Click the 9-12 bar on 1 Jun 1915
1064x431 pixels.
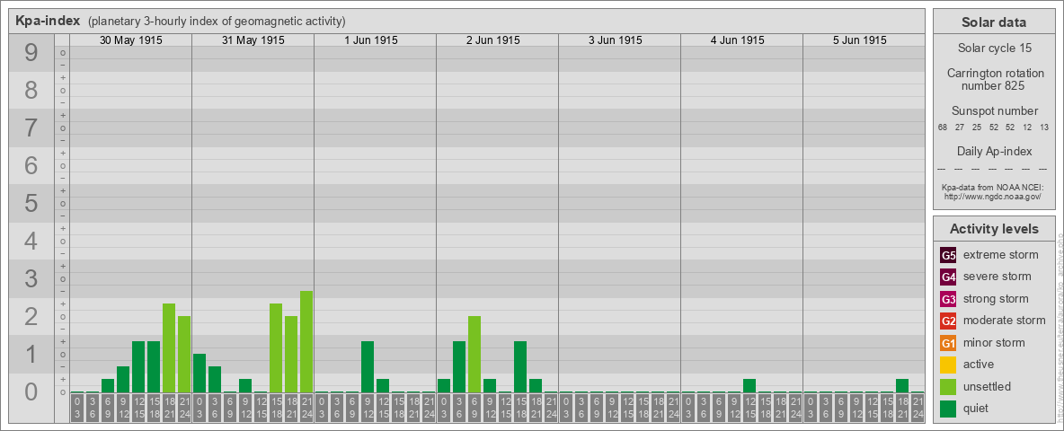[x=368, y=367]
